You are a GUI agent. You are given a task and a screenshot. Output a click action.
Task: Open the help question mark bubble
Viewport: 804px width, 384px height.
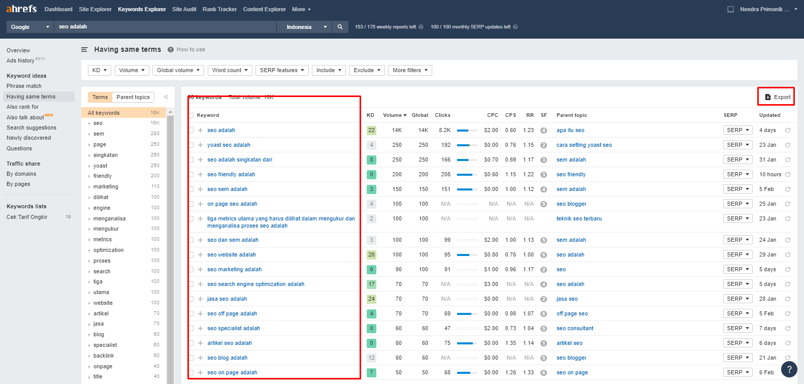[x=789, y=369]
